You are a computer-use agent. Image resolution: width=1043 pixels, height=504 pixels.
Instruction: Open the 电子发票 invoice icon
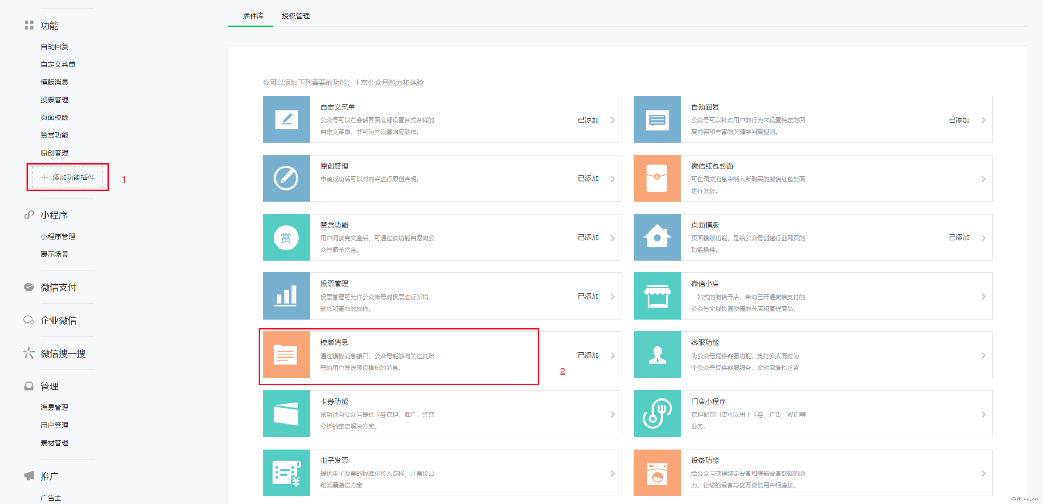(x=286, y=472)
